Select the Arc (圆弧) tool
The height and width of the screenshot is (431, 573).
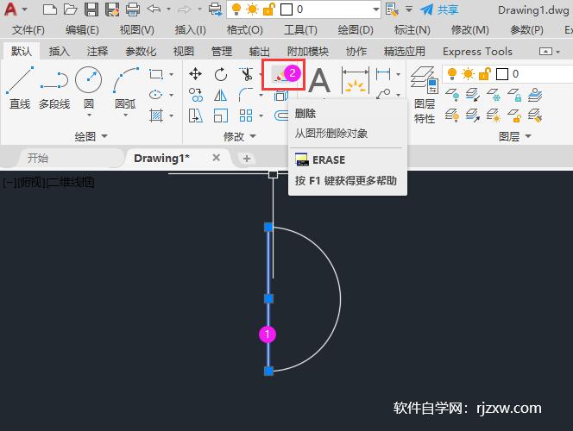click(125, 87)
